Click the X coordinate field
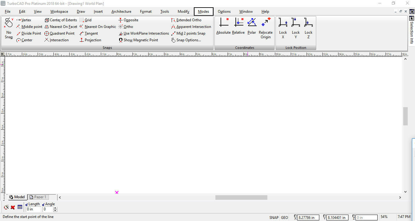Screen dimensions: 415x221 [x=308, y=217]
